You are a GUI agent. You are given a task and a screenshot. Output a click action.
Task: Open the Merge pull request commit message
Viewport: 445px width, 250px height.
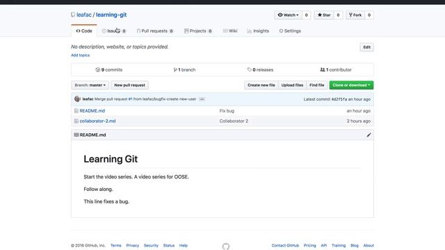(x=145, y=99)
